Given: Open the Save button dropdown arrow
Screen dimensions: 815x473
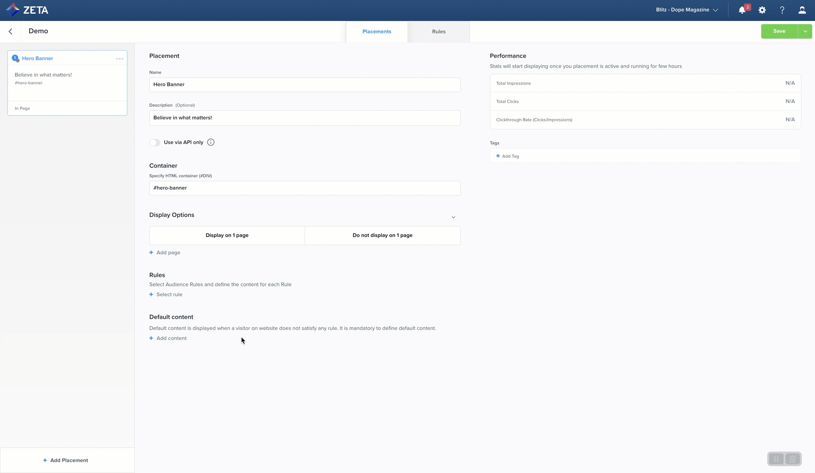Looking at the screenshot, I should pyautogui.click(x=805, y=31).
